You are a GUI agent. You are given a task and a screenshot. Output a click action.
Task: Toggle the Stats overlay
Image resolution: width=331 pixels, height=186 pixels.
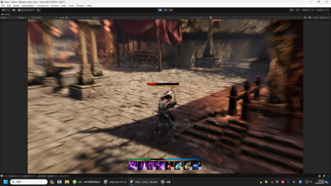pos(315,18)
